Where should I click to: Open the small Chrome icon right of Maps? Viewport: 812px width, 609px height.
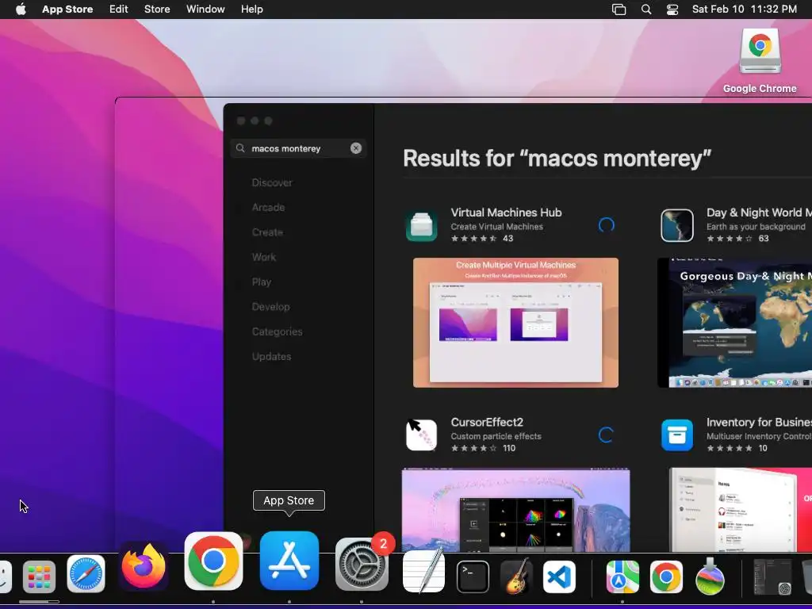[666, 576]
